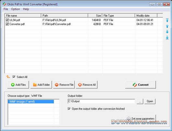The image size is (172, 131).
Task: Sort list by File Type column header
Action: point(118,16)
